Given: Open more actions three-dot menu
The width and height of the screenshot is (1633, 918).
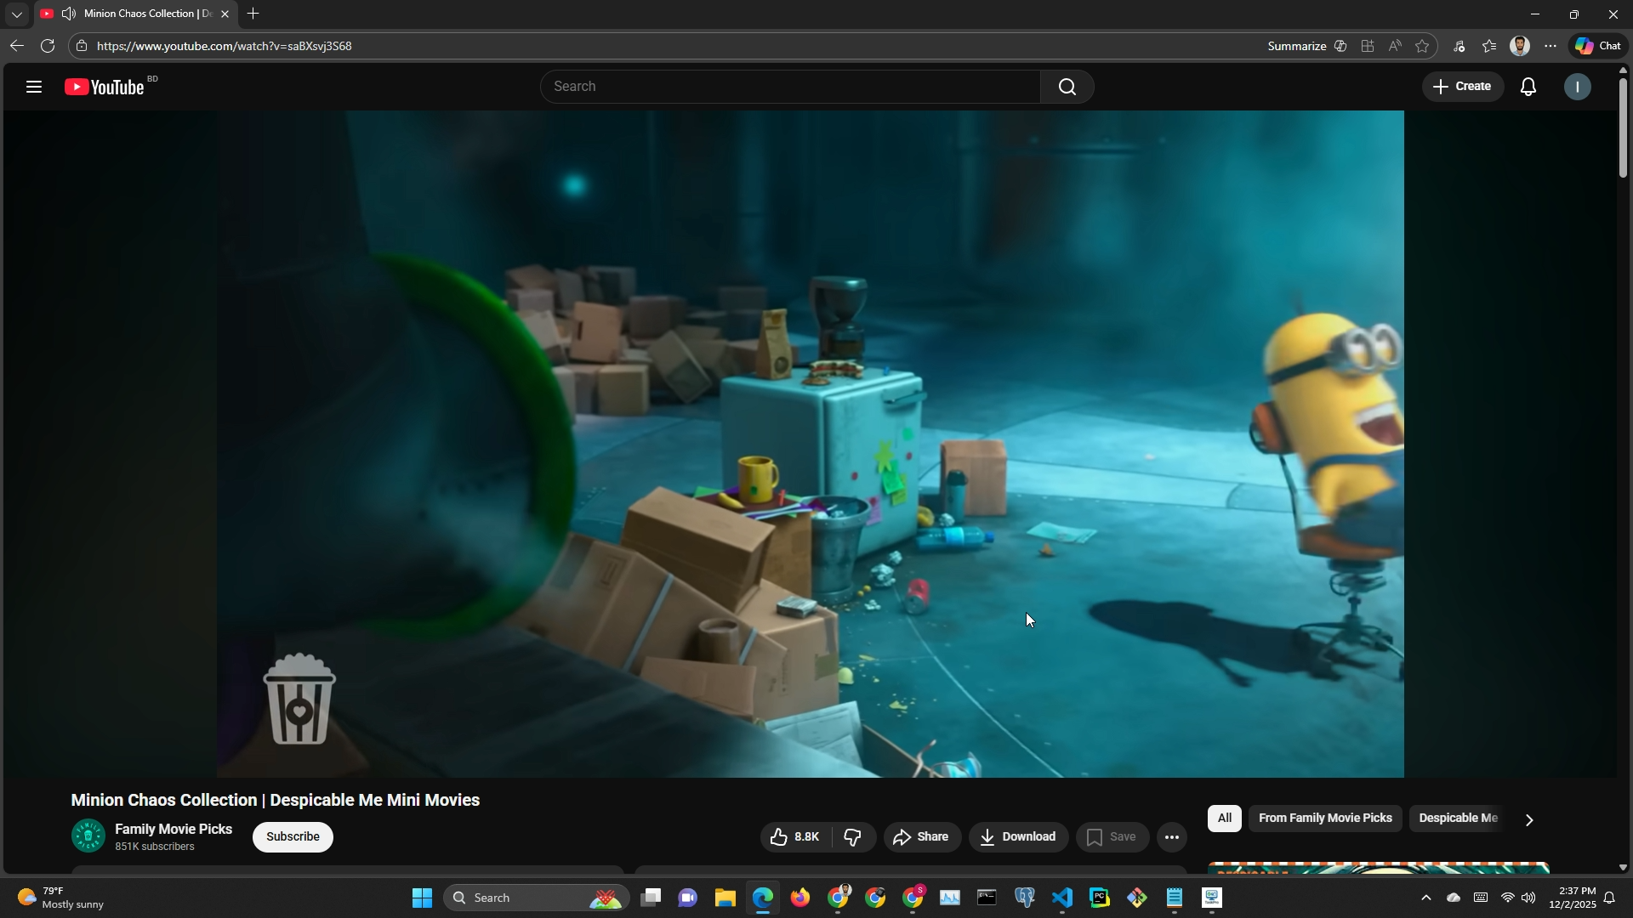Looking at the screenshot, I should tap(1172, 837).
